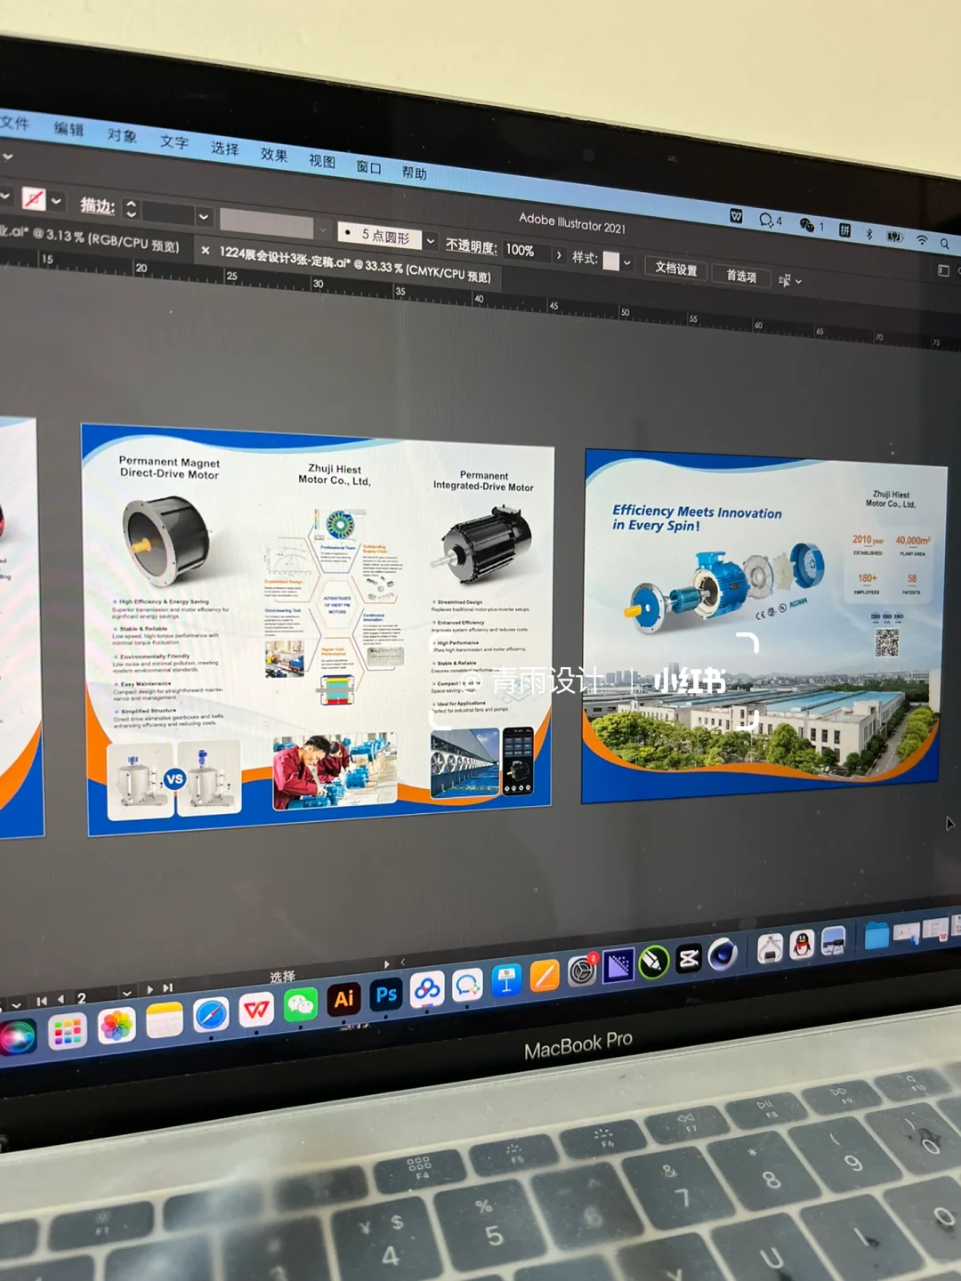Image resolution: width=961 pixels, height=1281 pixels.
Task: Open the 编辑 (Edit) menu
Action: coord(69,129)
